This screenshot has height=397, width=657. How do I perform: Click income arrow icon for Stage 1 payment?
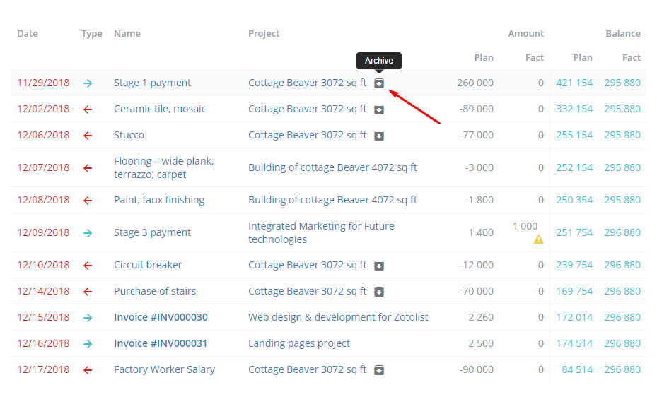pos(88,83)
